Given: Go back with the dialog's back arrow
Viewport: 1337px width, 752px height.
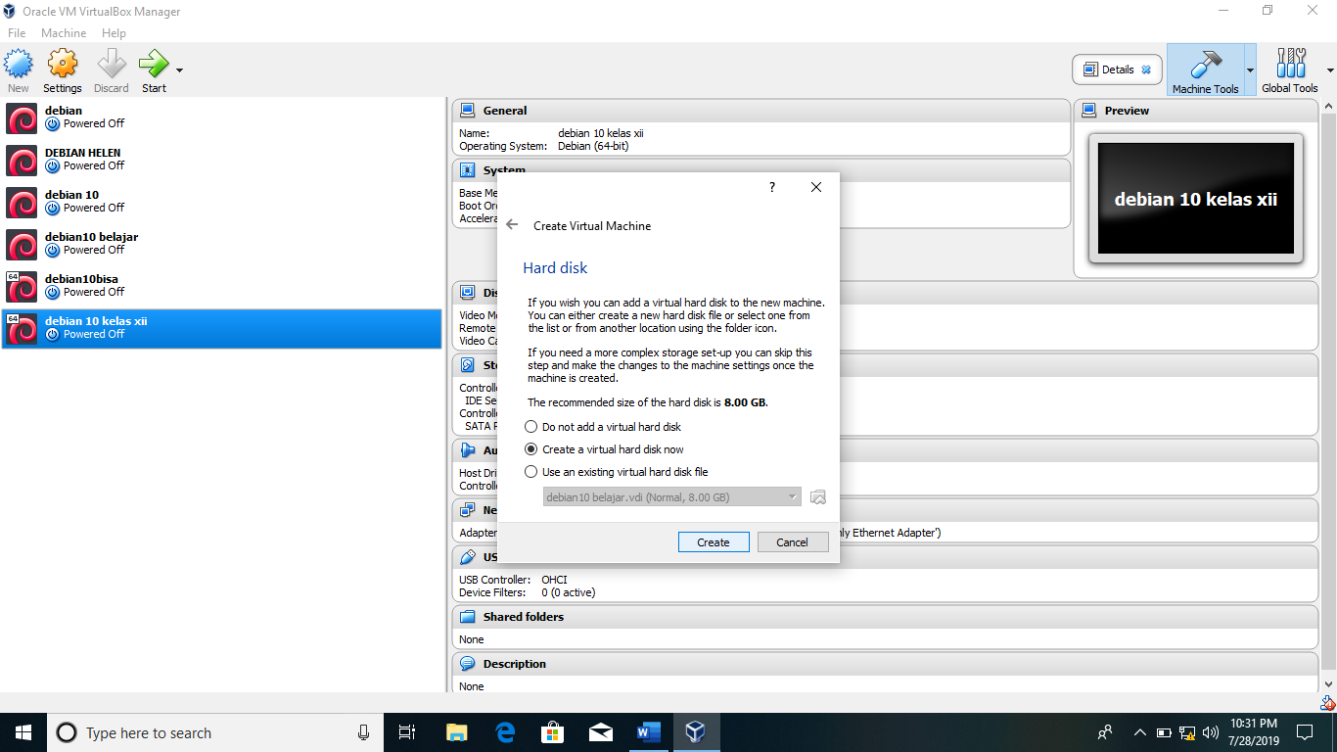Looking at the screenshot, I should [512, 225].
